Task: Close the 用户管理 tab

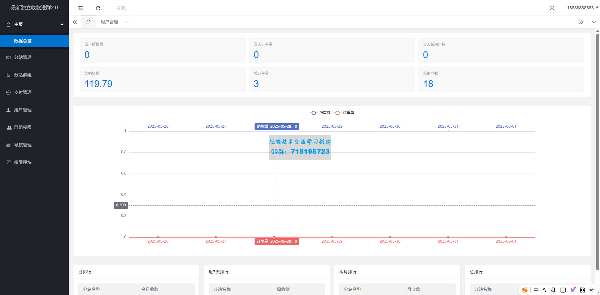Action: pos(126,22)
